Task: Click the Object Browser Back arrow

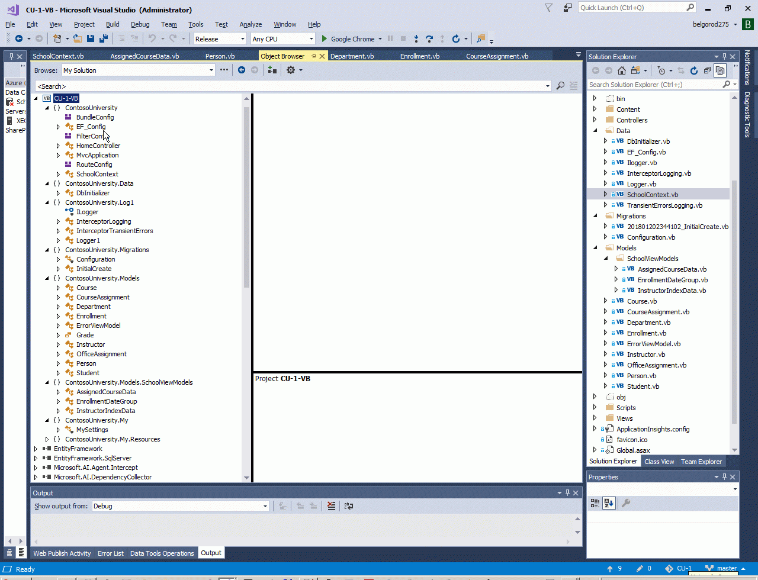Action: coord(242,70)
